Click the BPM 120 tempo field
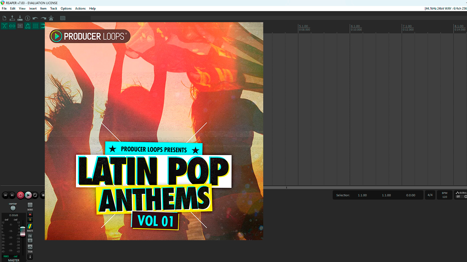This screenshot has width=467, height=262. 444,195
